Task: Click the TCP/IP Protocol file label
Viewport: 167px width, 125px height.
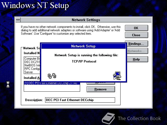Action: [84, 61]
